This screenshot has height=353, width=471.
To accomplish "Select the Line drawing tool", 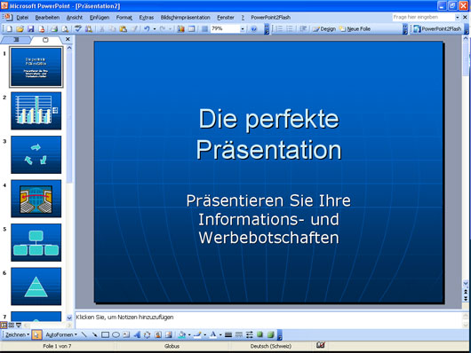I will coord(84,334).
